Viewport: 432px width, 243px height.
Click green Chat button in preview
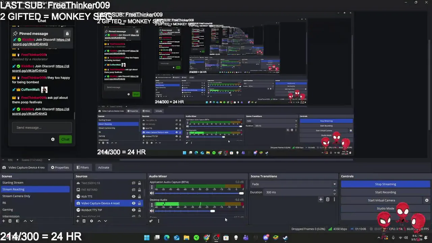tap(65, 139)
